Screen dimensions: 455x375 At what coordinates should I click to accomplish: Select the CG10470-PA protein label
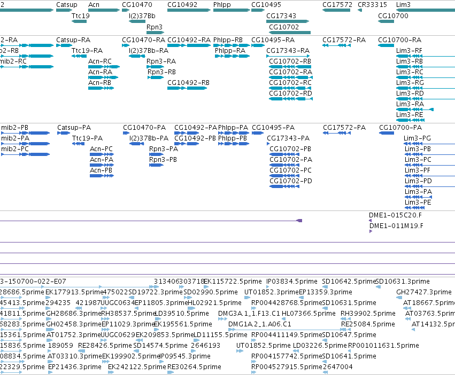(144, 128)
